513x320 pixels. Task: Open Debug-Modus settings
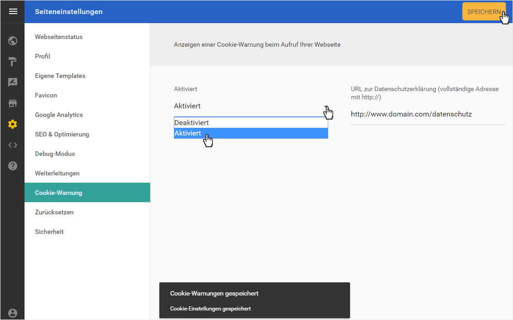pyautogui.click(x=87, y=154)
